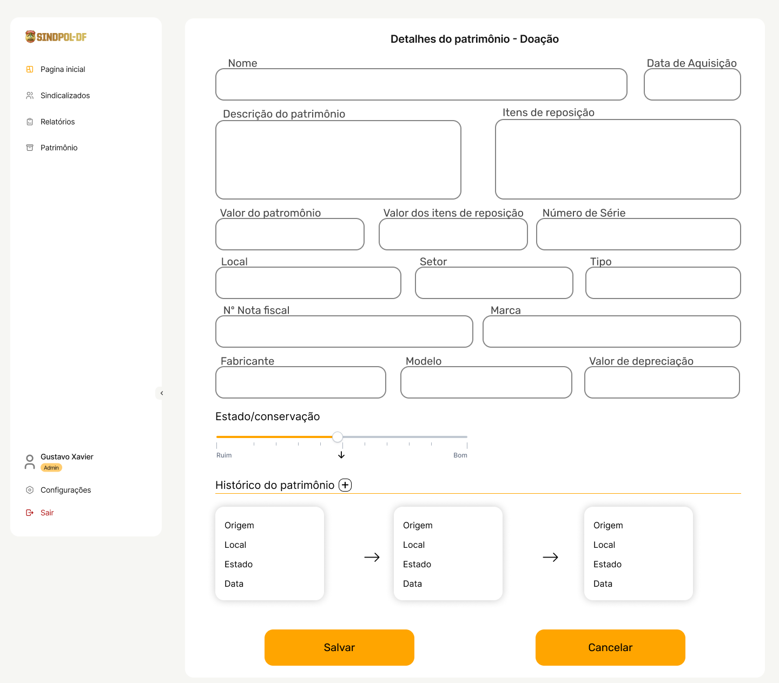Click the Setor input field
Screen dimensions: 779x683
coord(494,283)
